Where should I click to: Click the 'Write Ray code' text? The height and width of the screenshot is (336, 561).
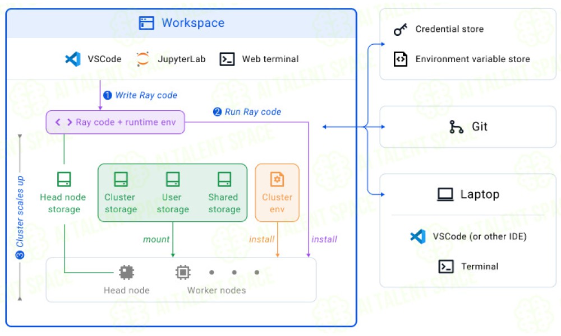click(146, 95)
